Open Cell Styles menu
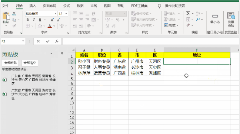This screenshot has width=240, height=134. tap(143, 25)
